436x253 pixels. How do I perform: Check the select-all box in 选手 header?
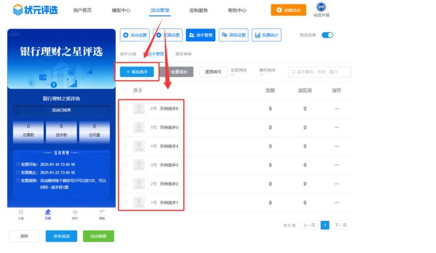click(124, 91)
